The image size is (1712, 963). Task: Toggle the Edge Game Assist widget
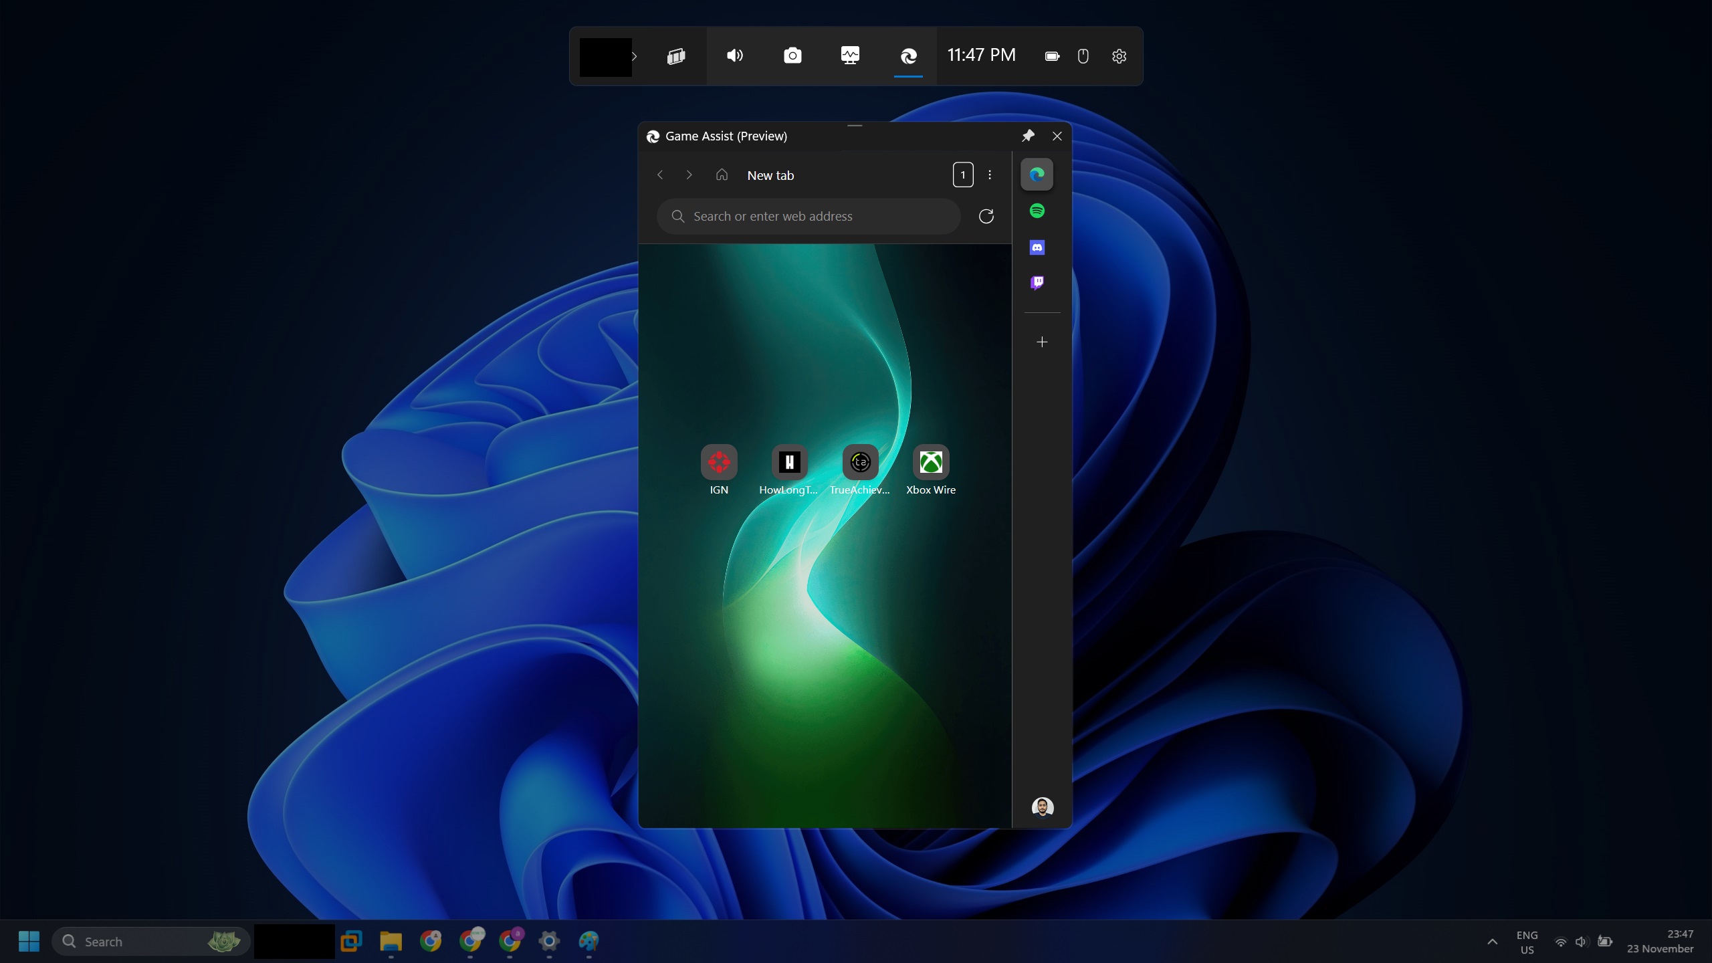click(x=908, y=56)
